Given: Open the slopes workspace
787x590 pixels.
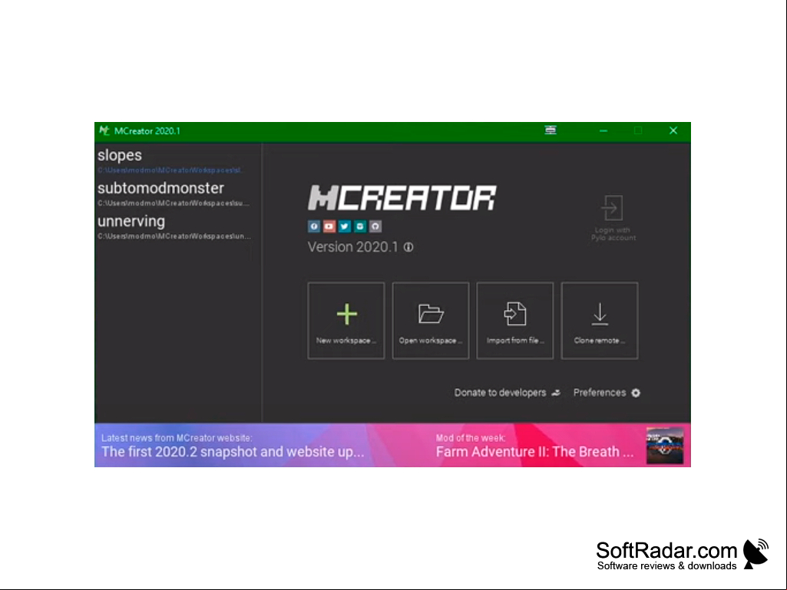Looking at the screenshot, I should pyautogui.click(x=178, y=160).
